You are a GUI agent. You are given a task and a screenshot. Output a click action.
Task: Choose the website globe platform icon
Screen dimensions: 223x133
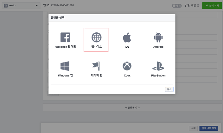[96, 37]
